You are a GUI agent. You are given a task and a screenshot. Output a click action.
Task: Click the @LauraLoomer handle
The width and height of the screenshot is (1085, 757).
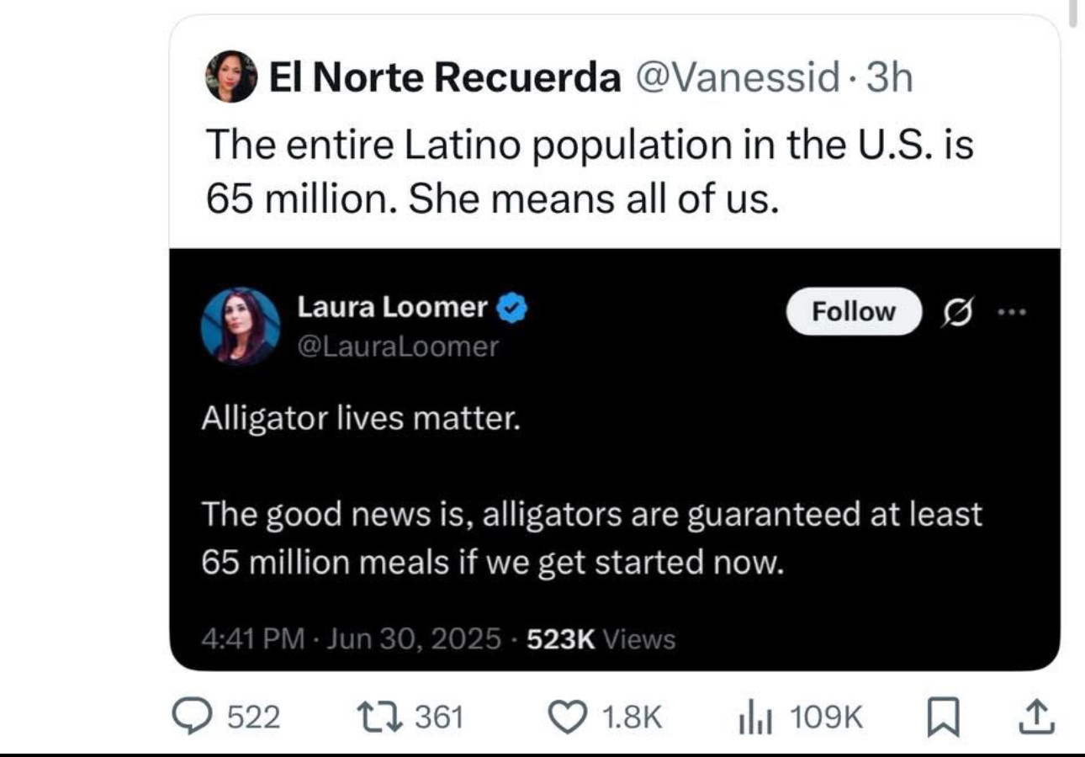(x=398, y=347)
